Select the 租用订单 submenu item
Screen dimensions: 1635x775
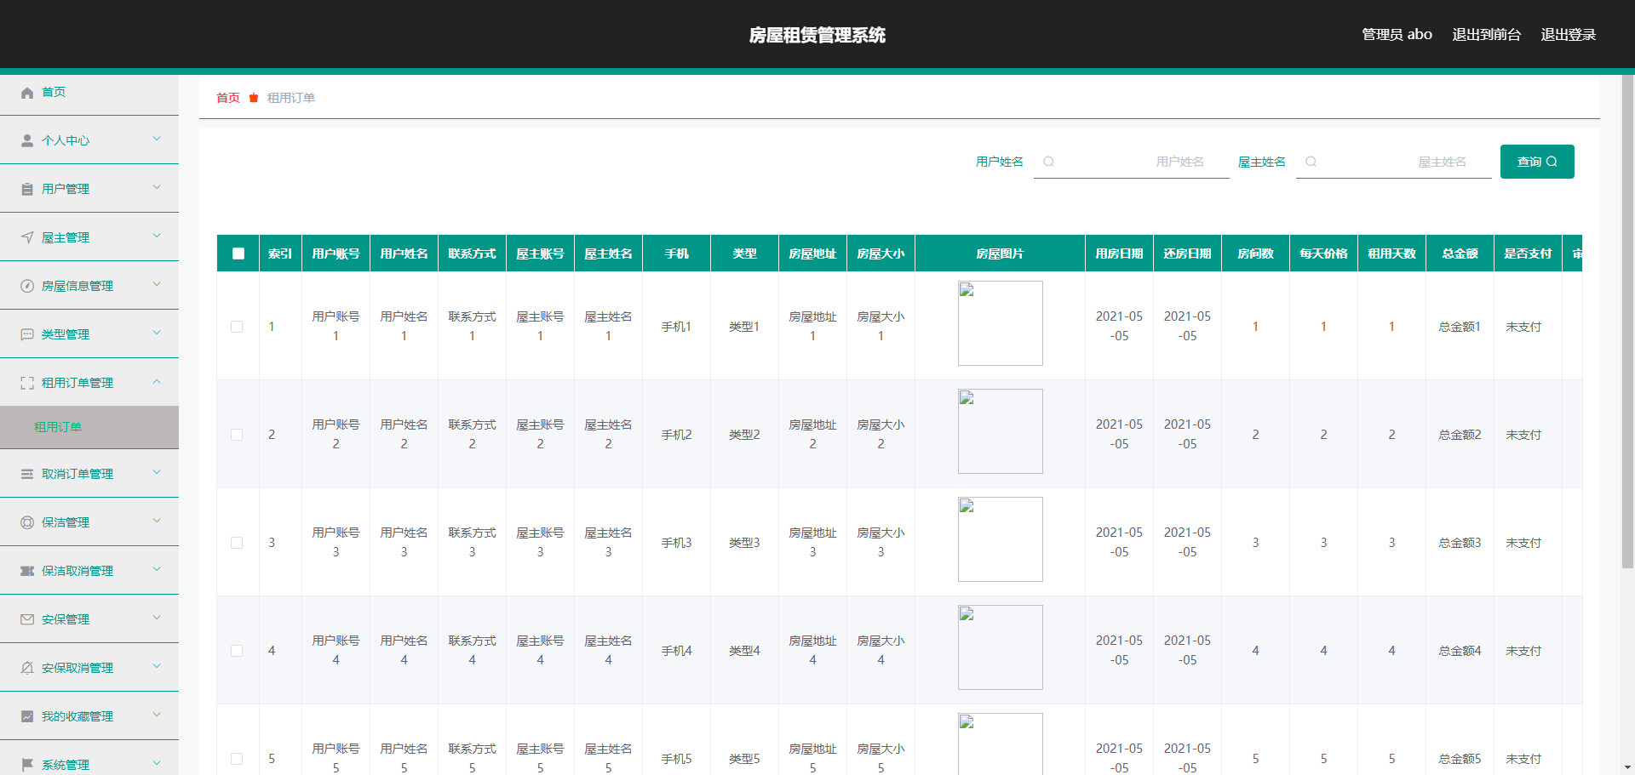click(x=89, y=427)
